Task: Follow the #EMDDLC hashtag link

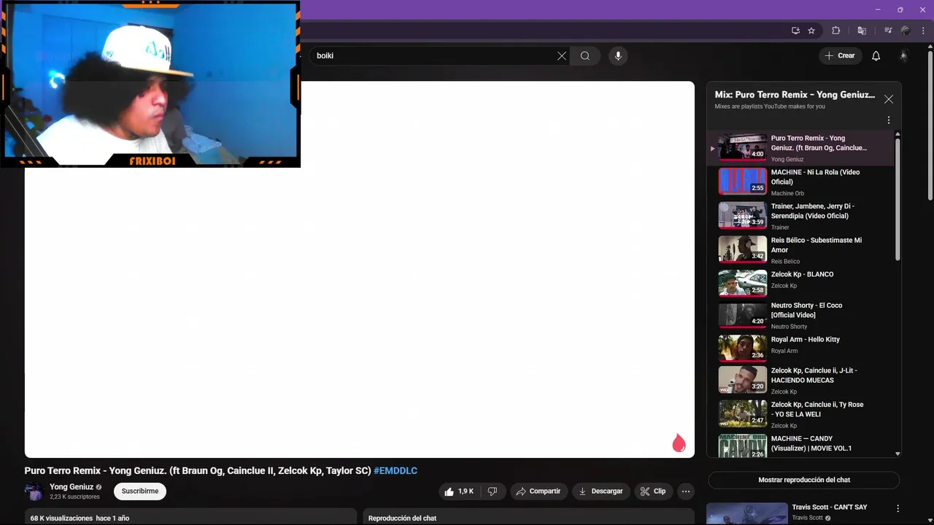Action: [x=395, y=471]
